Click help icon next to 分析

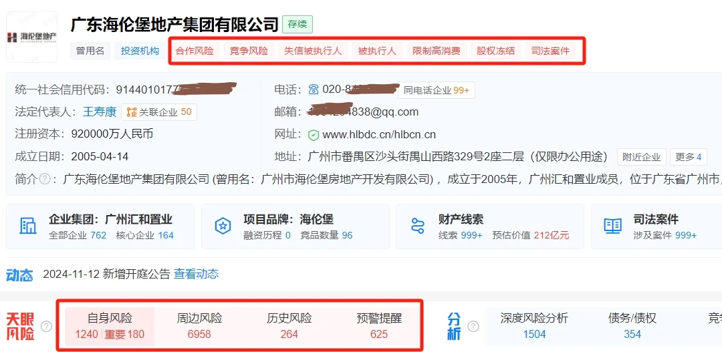(x=473, y=326)
